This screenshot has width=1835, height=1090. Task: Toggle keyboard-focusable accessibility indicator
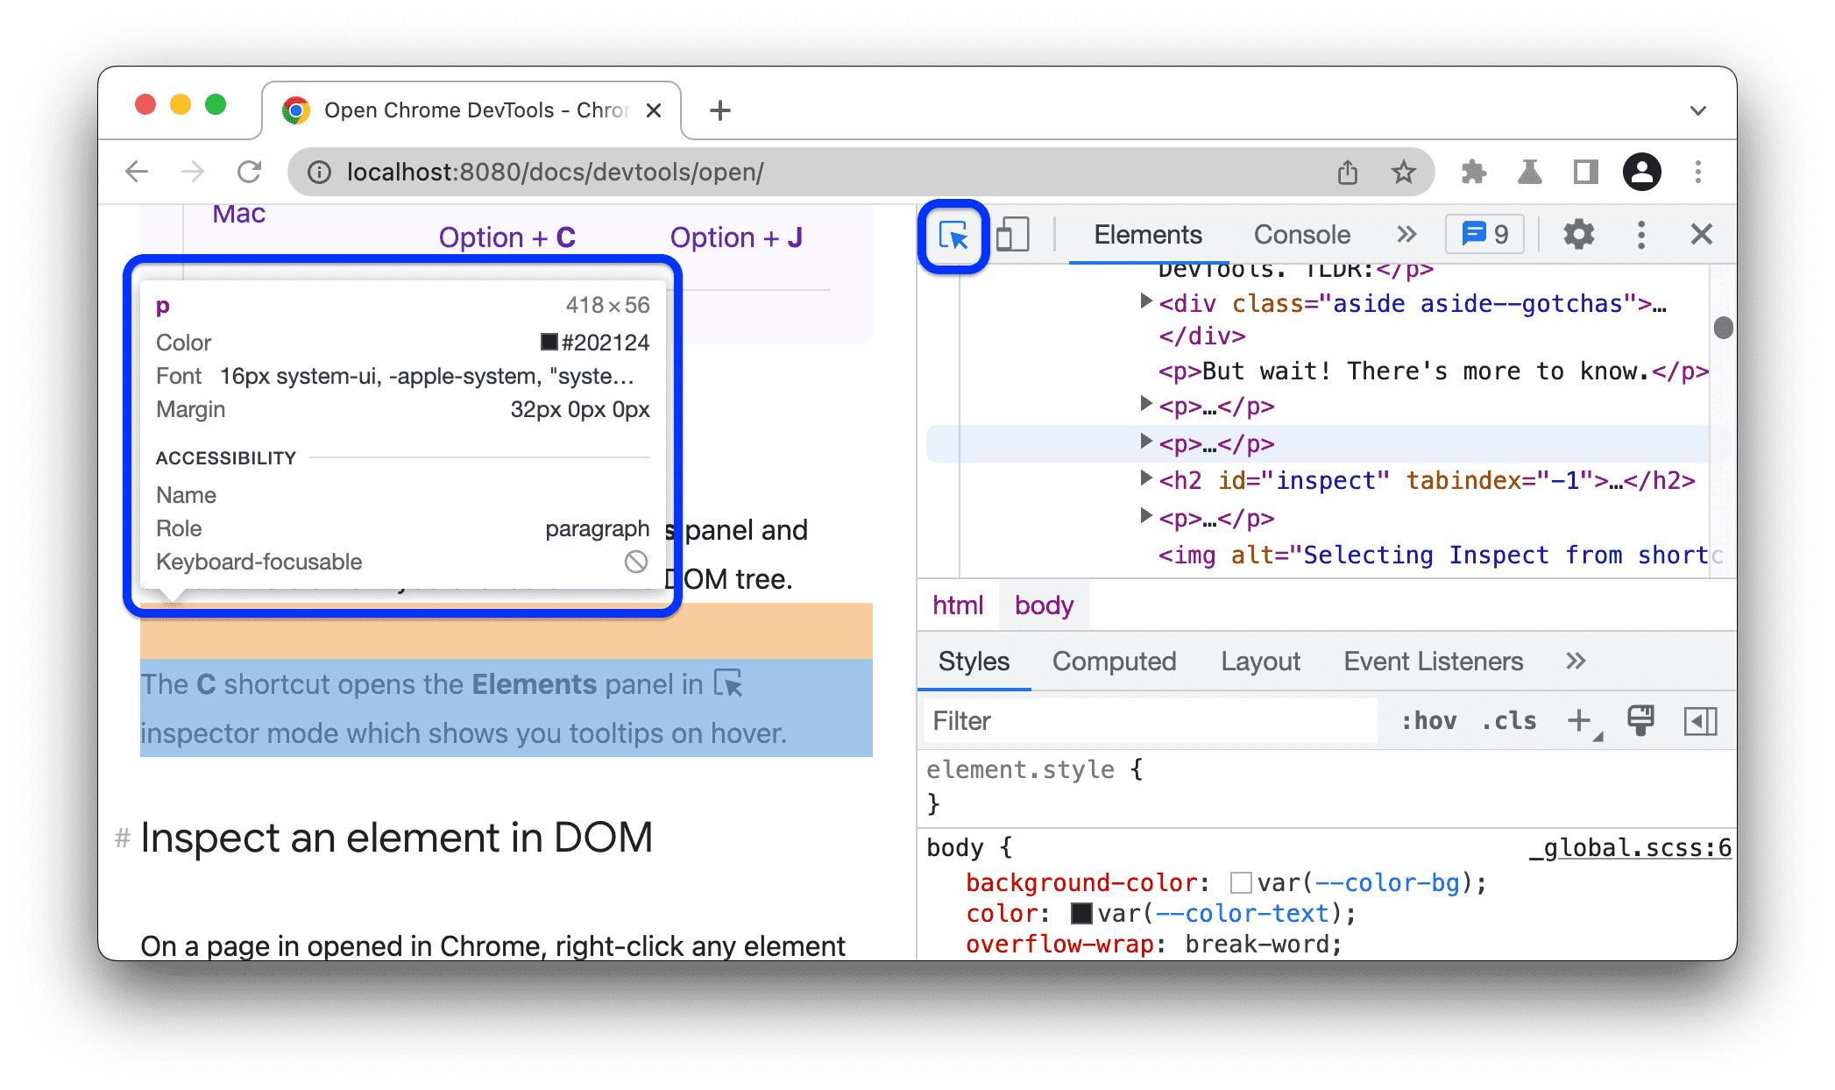tap(637, 561)
